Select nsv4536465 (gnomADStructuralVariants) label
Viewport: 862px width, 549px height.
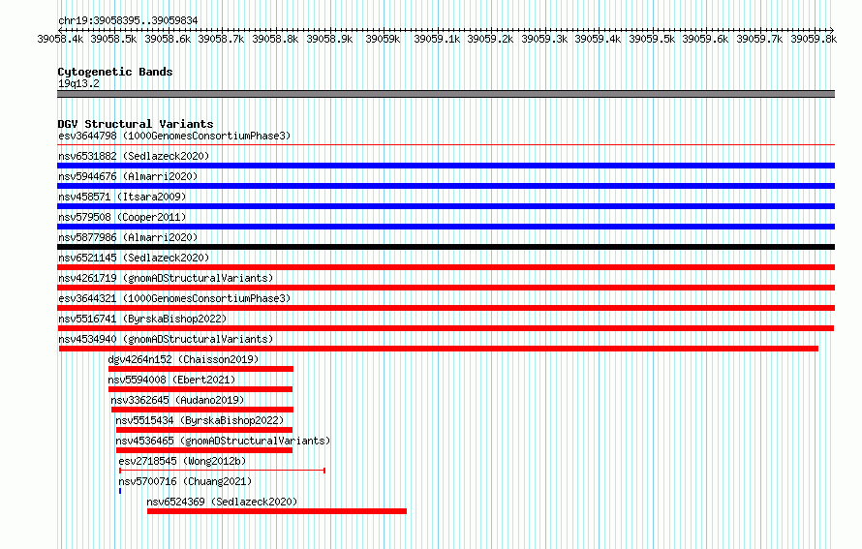point(223,441)
